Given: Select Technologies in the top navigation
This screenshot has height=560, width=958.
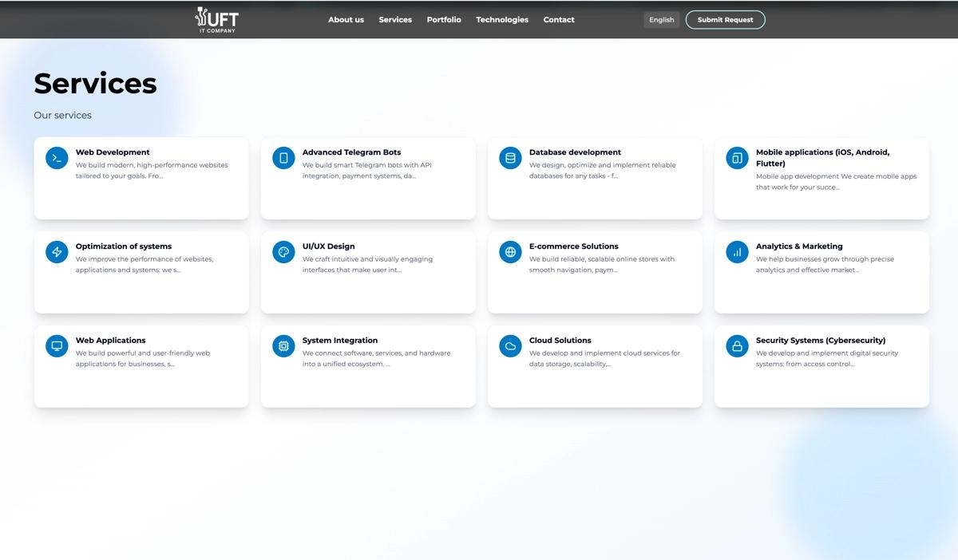Looking at the screenshot, I should (502, 20).
